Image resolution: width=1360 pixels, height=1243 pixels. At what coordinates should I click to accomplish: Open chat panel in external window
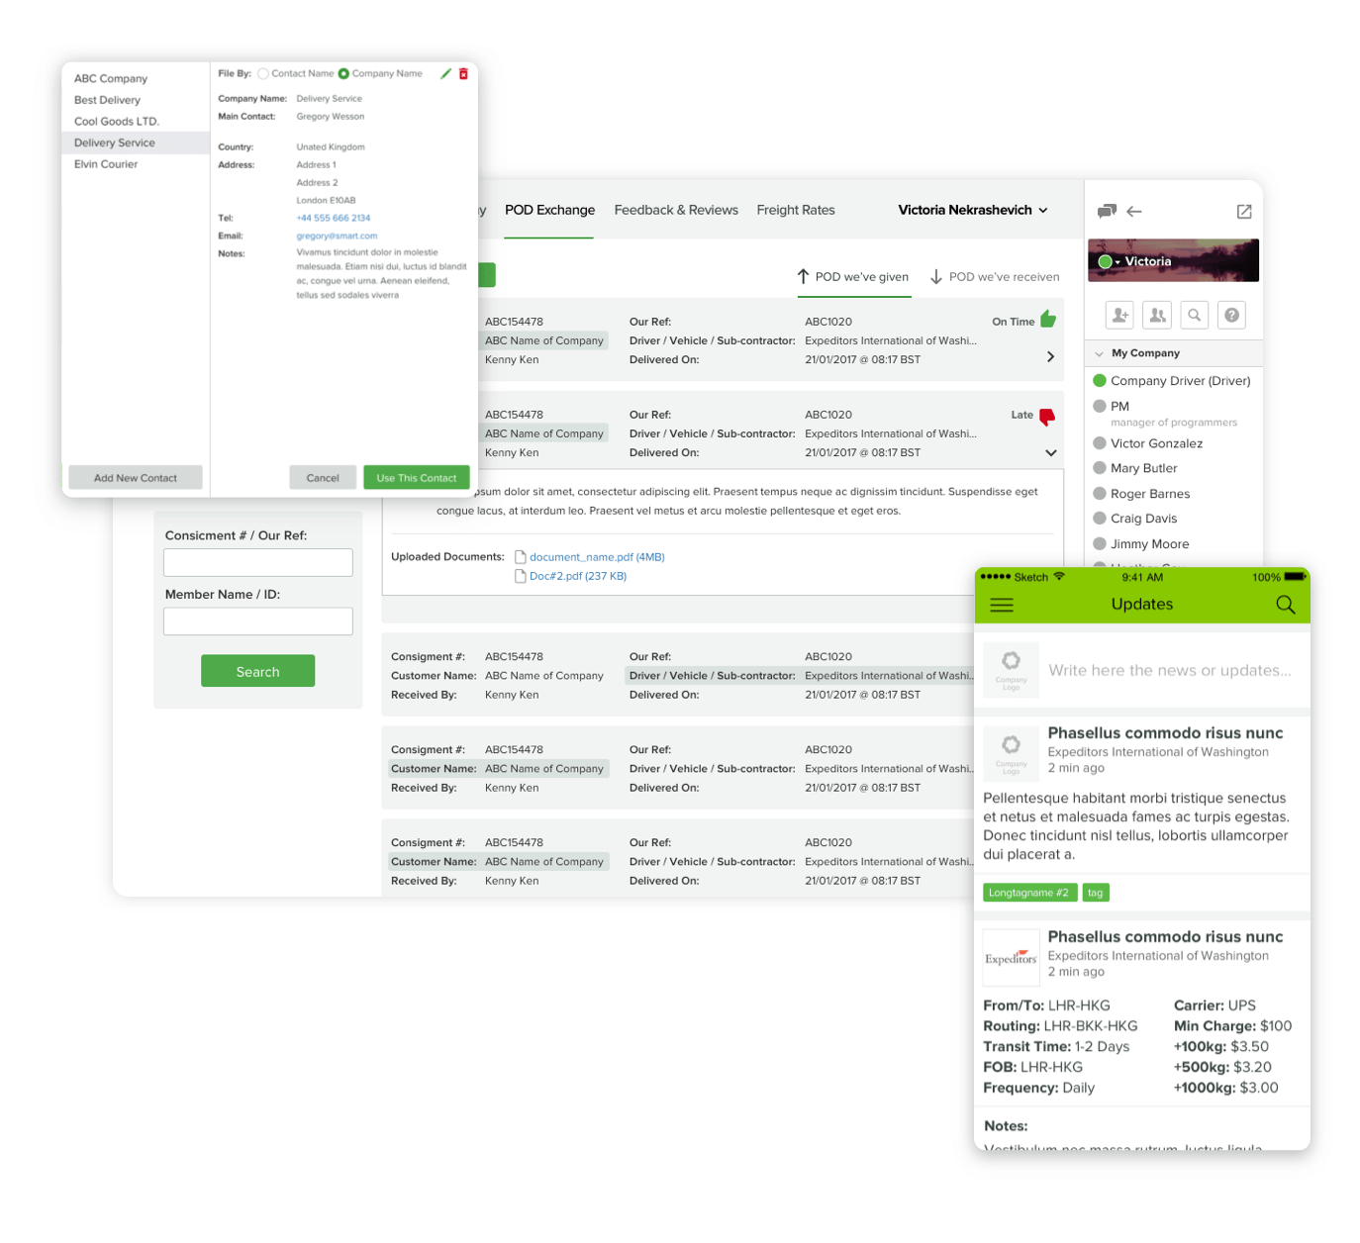(x=1244, y=212)
